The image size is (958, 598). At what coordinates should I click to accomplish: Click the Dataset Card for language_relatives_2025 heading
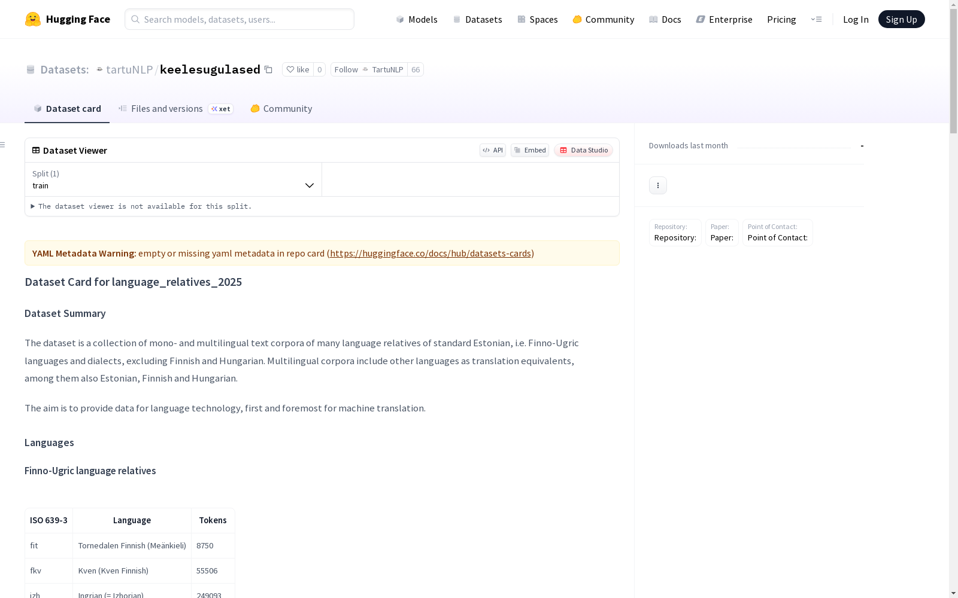133,282
